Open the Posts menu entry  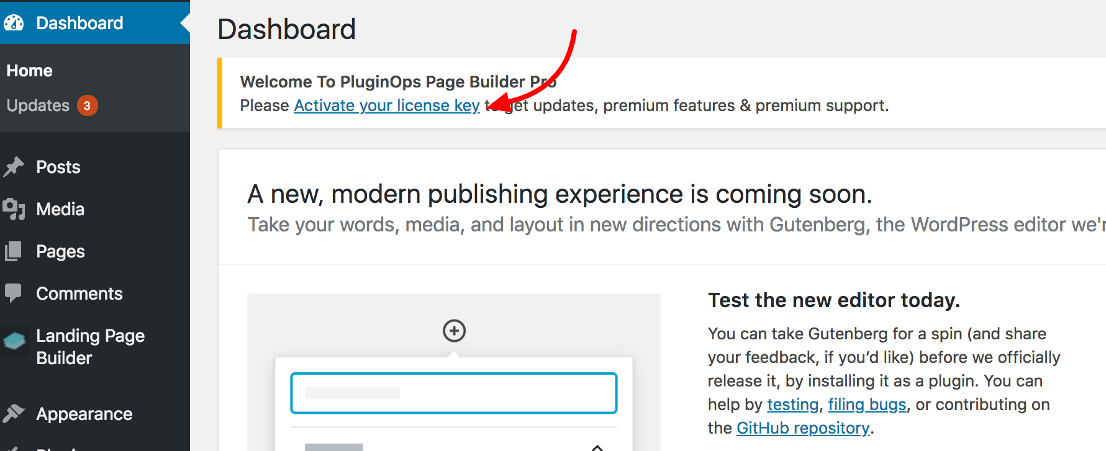(x=58, y=166)
